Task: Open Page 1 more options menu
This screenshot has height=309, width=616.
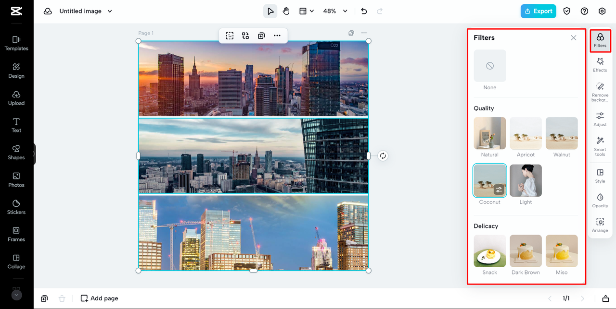Action: pos(364,33)
